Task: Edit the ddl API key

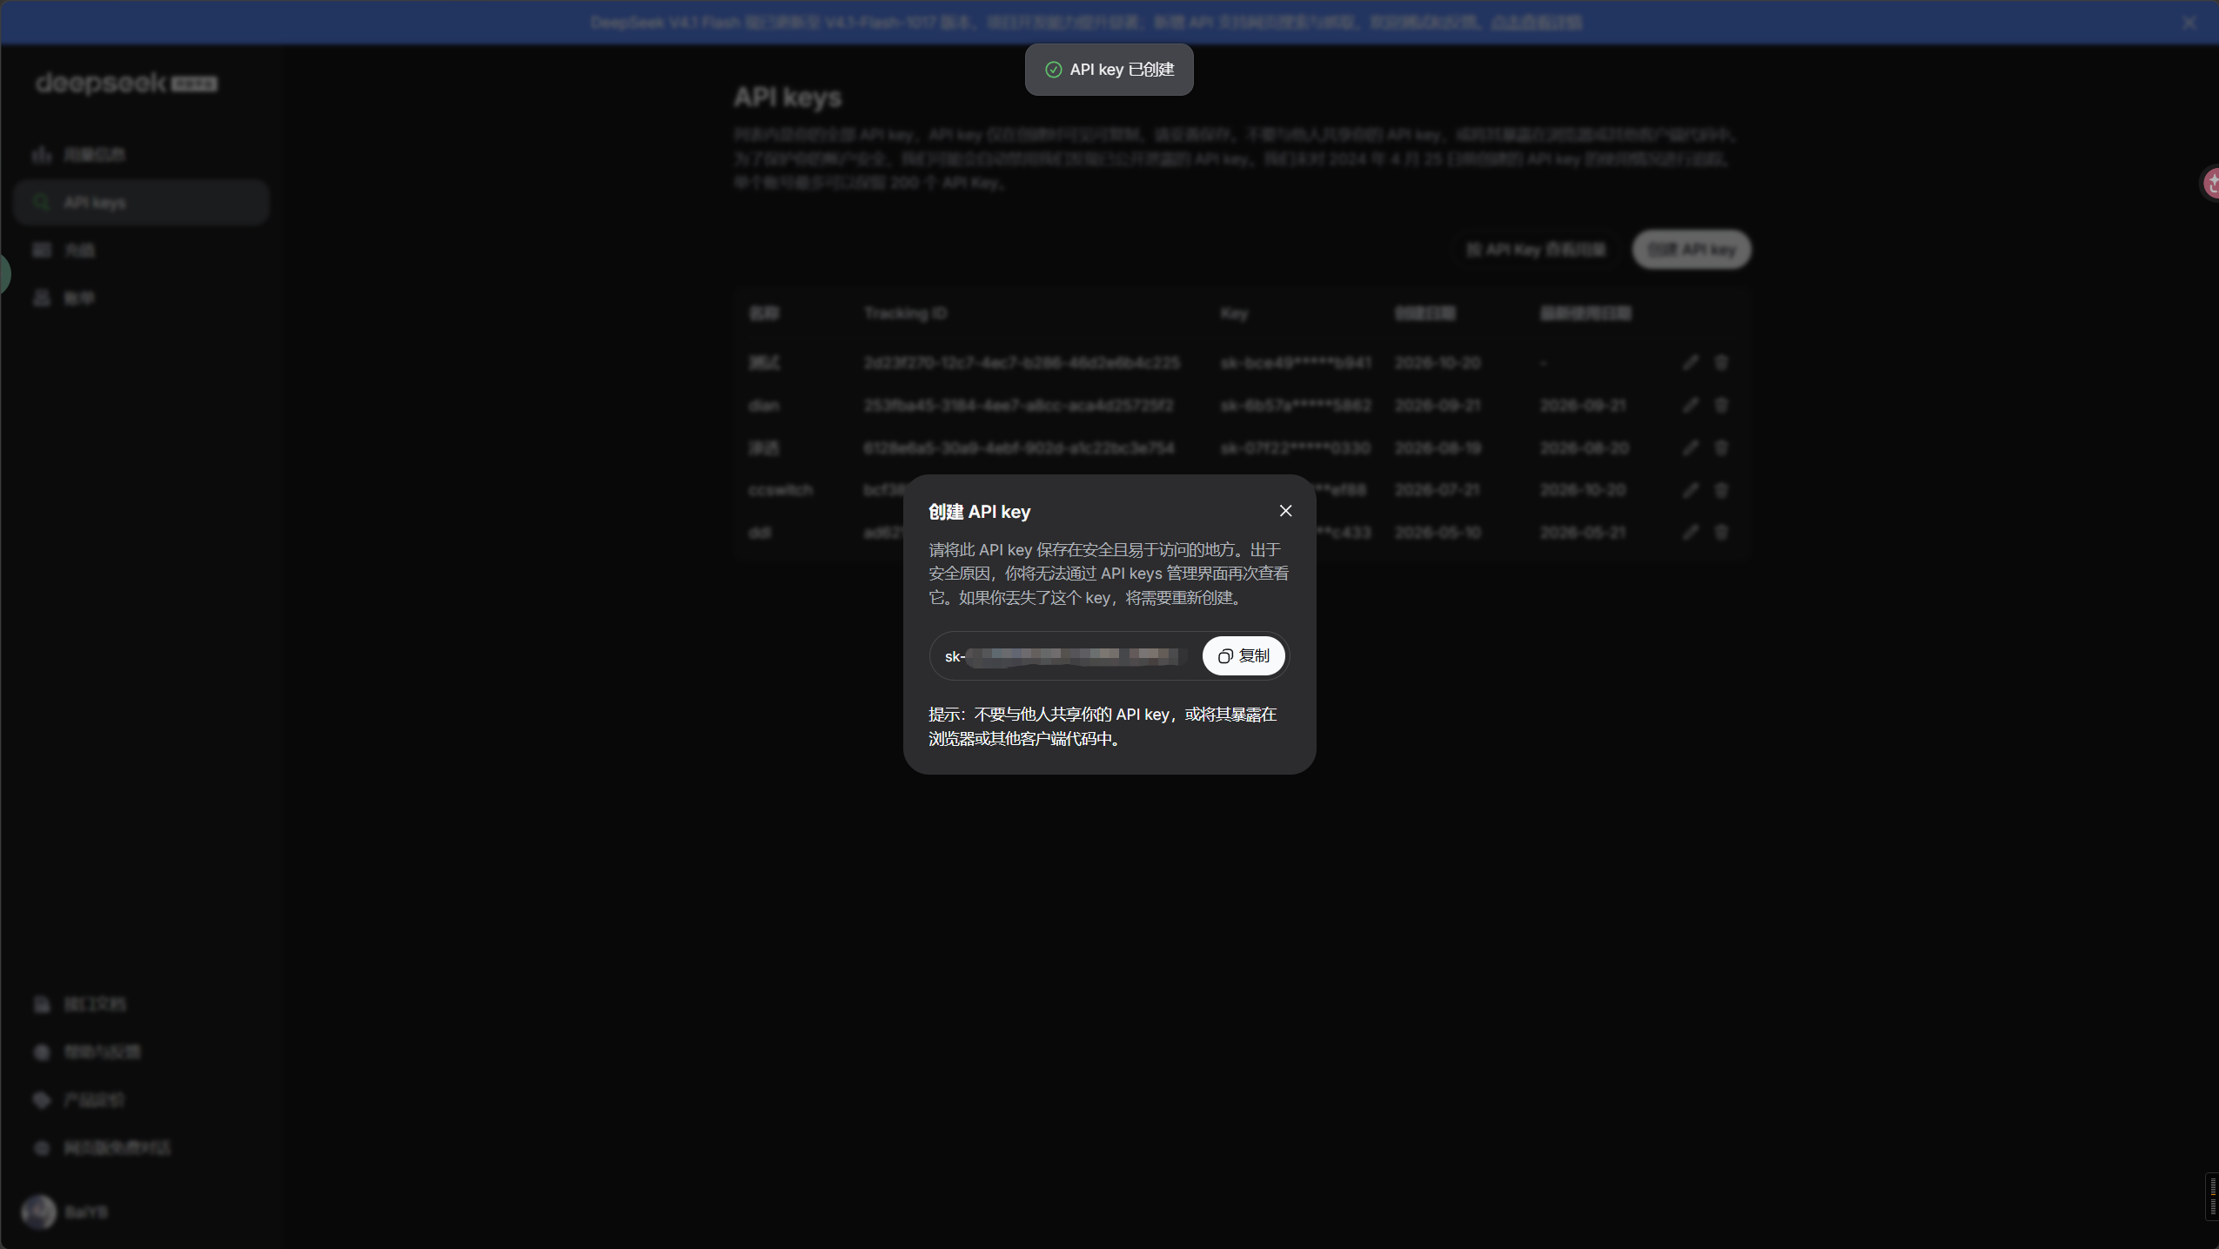Action: [1690, 532]
